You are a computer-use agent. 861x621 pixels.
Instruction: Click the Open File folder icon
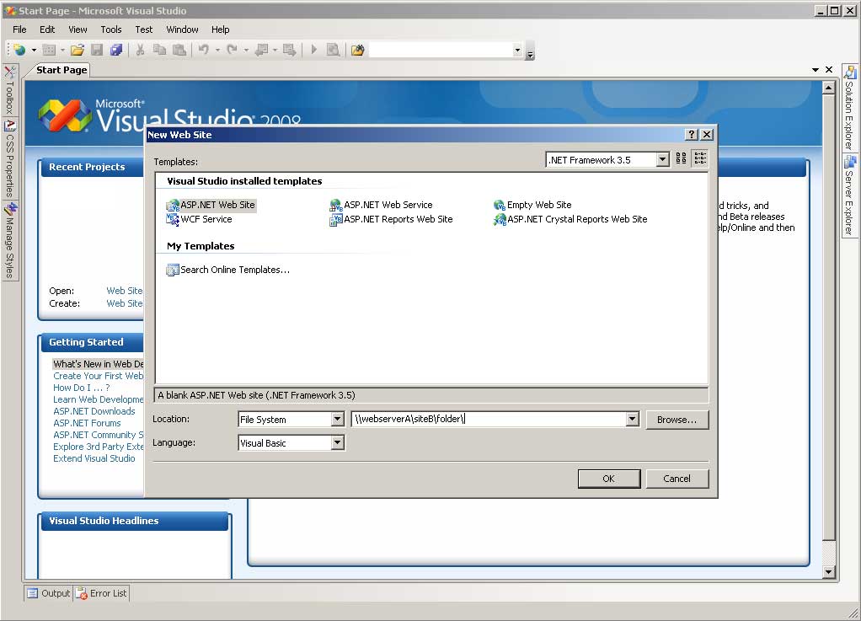pyautogui.click(x=78, y=50)
